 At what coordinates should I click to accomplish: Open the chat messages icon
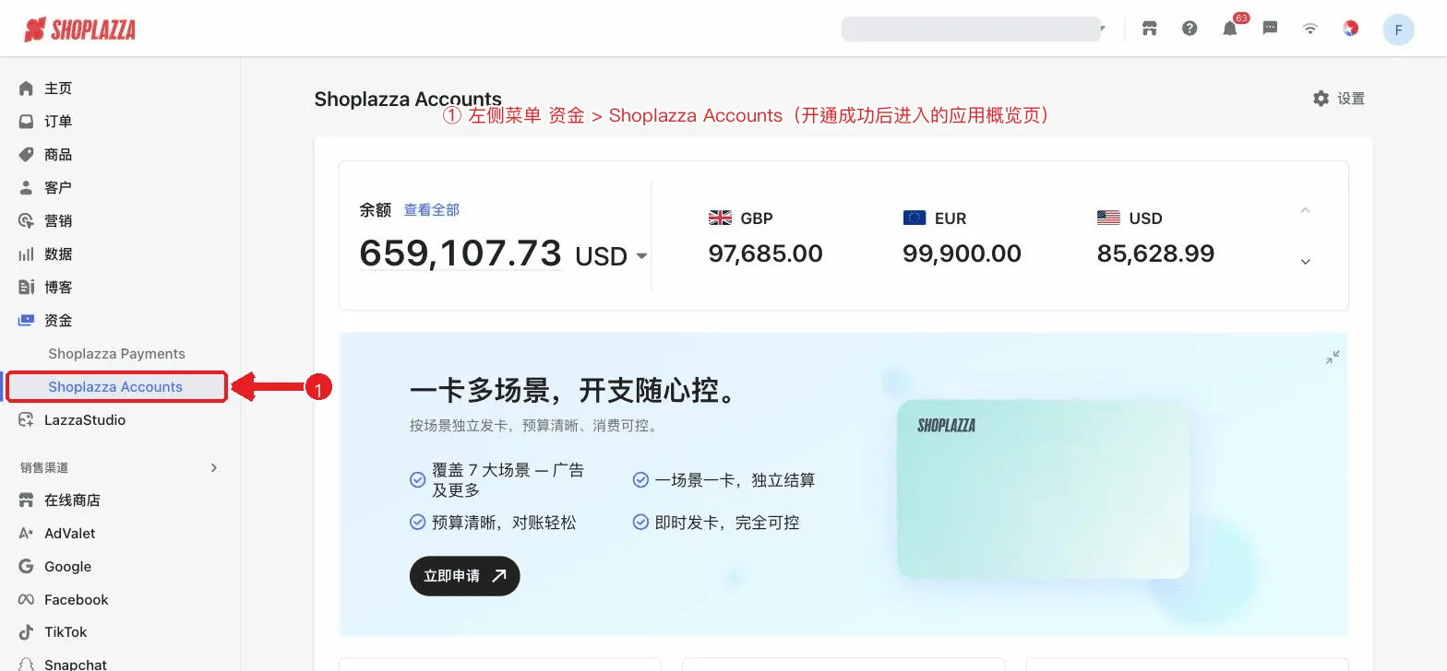coord(1270,29)
